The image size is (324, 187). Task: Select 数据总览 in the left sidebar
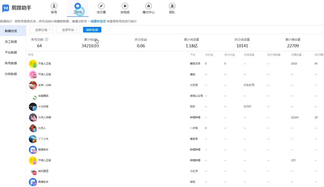13,31
